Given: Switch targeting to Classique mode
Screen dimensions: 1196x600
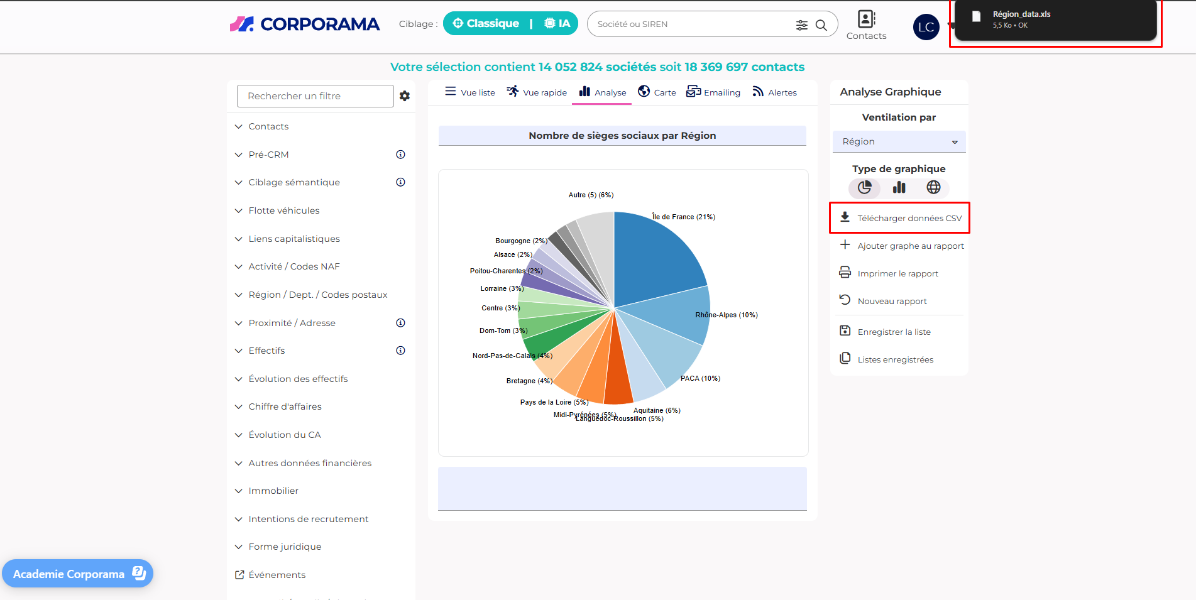Looking at the screenshot, I should (486, 24).
